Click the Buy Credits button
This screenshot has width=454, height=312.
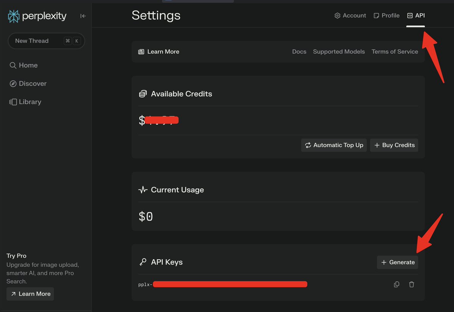tap(394, 145)
